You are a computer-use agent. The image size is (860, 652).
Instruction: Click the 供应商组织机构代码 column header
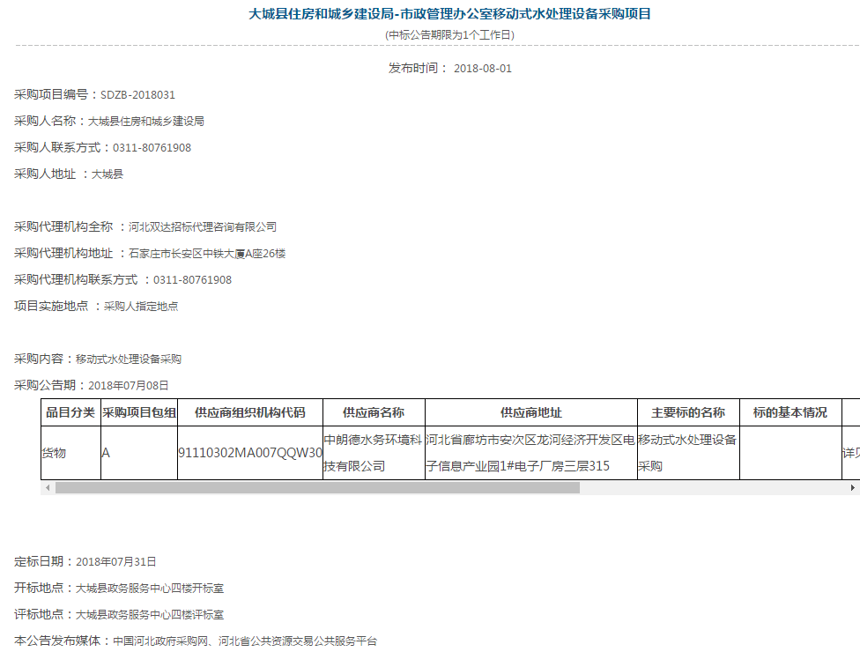click(x=249, y=412)
